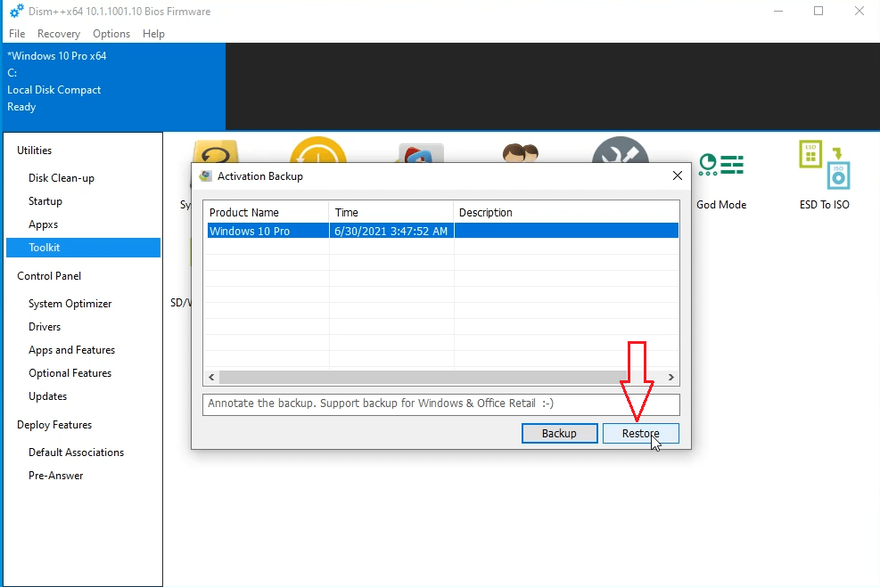The image size is (880, 587).
Task: Click the Restore button
Action: click(641, 434)
